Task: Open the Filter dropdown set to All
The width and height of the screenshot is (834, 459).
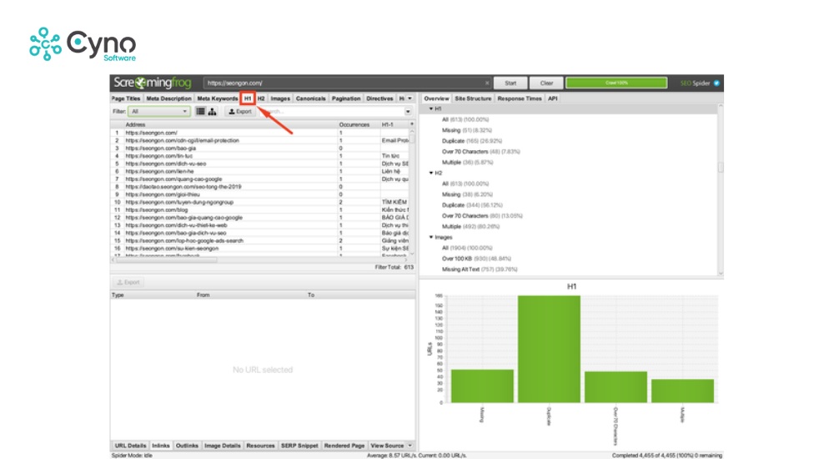Action: pyautogui.click(x=158, y=111)
